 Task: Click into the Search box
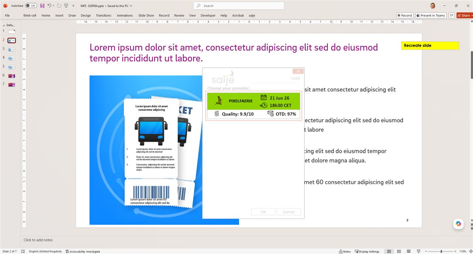(x=239, y=6)
